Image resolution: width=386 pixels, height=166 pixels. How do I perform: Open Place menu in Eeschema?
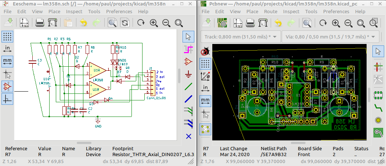coord(54,11)
